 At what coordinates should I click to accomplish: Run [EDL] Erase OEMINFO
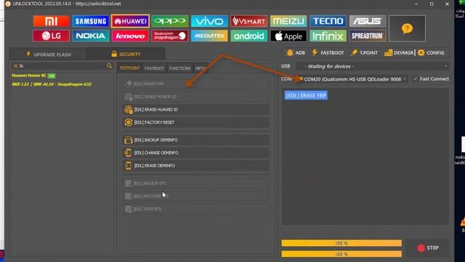(x=196, y=165)
